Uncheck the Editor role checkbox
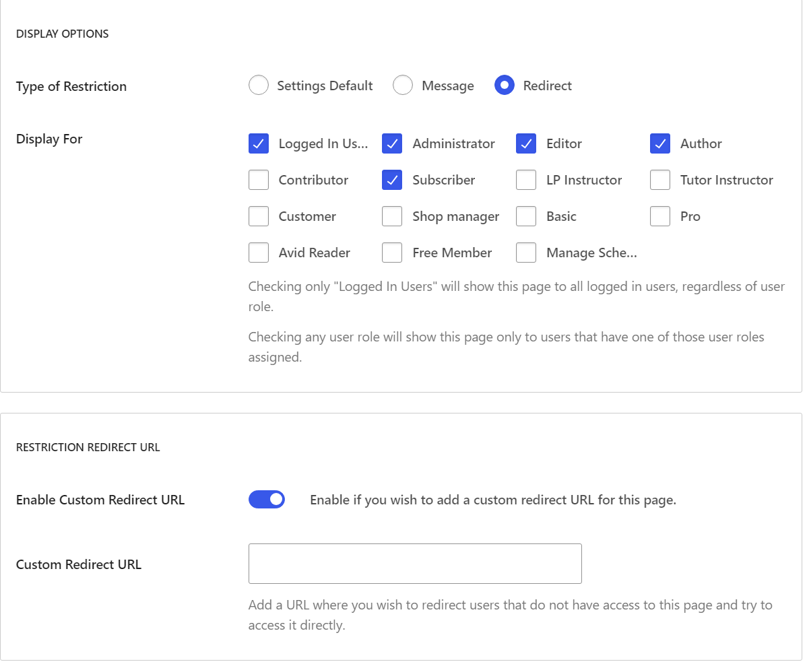Screen dimensions: 807x664 point(526,143)
